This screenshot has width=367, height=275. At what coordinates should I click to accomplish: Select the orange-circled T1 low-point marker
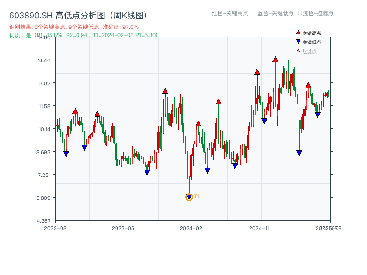pos(189,197)
